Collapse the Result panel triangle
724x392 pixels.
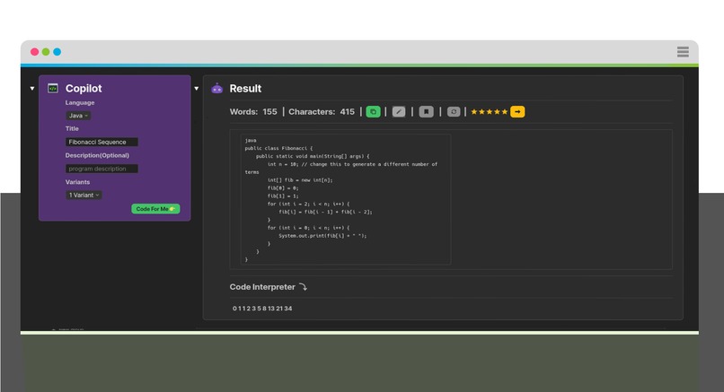point(196,88)
